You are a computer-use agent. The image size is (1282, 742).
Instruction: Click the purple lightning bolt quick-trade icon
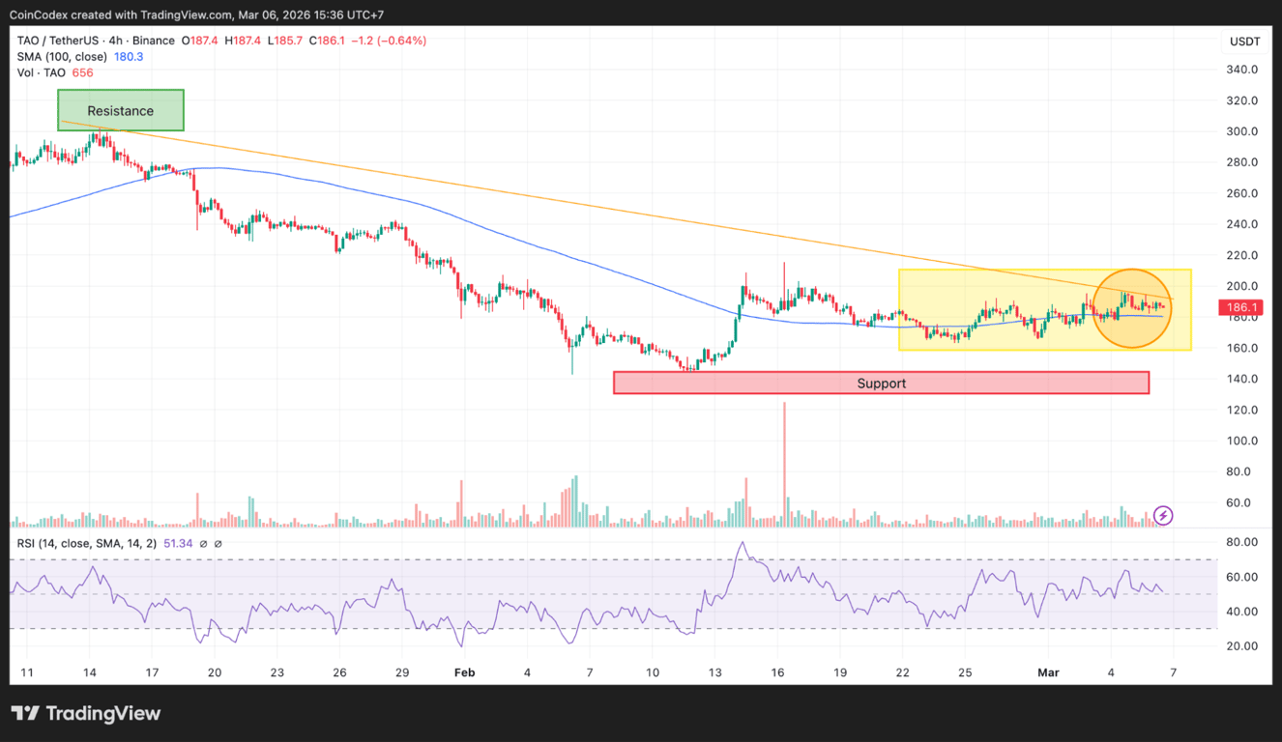[1162, 515]
